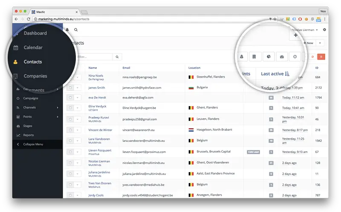Viewport: 341px width, 212px height.
Task: Check the Lara Vandooren row checkbox
Action: [x=70, y=141]
